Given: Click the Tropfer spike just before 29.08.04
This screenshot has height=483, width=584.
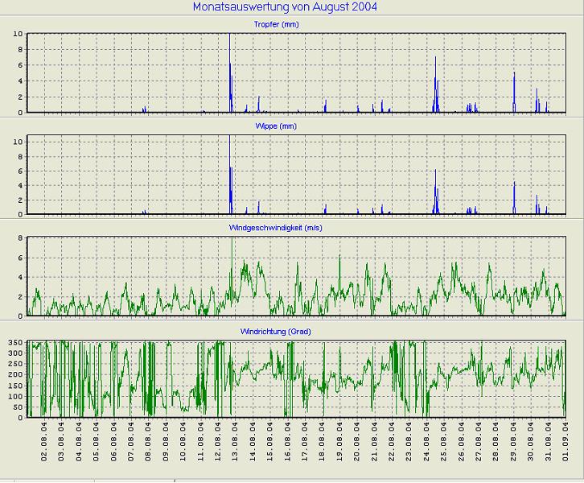Looking at the screenshot, I should click(x=514, y=90).
